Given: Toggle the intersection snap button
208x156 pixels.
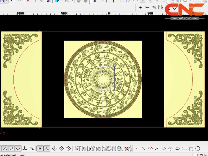Looking at the screenshot, I should pos(5,148).
